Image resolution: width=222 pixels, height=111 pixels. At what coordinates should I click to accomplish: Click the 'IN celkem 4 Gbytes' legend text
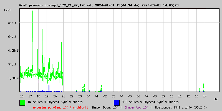pyautogui.click(x=52, y=102)
